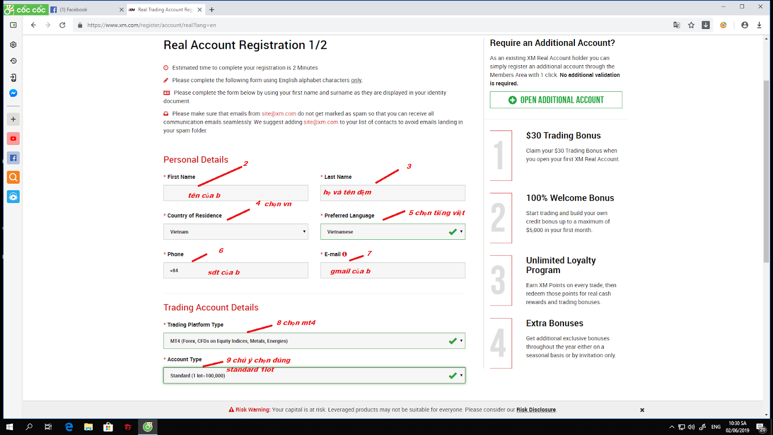773x435 pixels.
Task: Open Windows taskbar search
Action: point(29,427)
